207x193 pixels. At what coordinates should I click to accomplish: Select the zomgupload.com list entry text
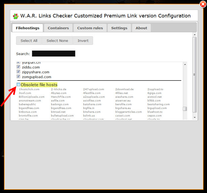(x=36, y=77)
